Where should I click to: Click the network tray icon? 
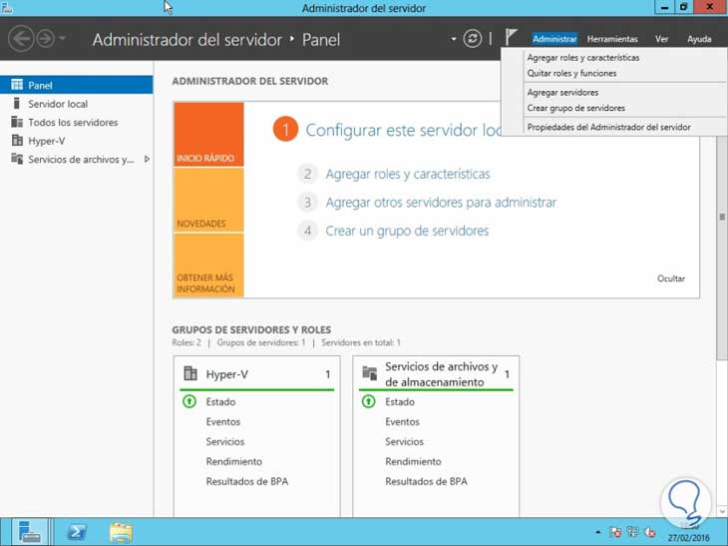632,532
